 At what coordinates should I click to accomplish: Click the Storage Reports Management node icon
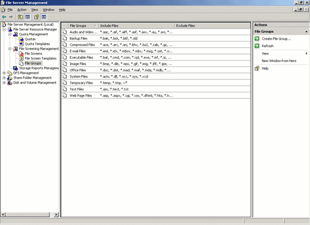(15, 68)
